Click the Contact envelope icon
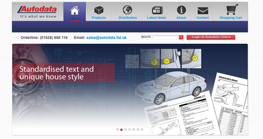Viewport: 263px width, 139px height. coord(203,11)
